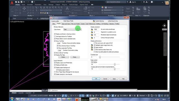
Task: Click the Fonts... button
Action: pos(75,57)
